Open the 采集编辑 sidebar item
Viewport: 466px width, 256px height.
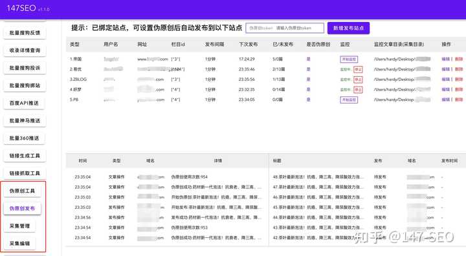[19, 243]
